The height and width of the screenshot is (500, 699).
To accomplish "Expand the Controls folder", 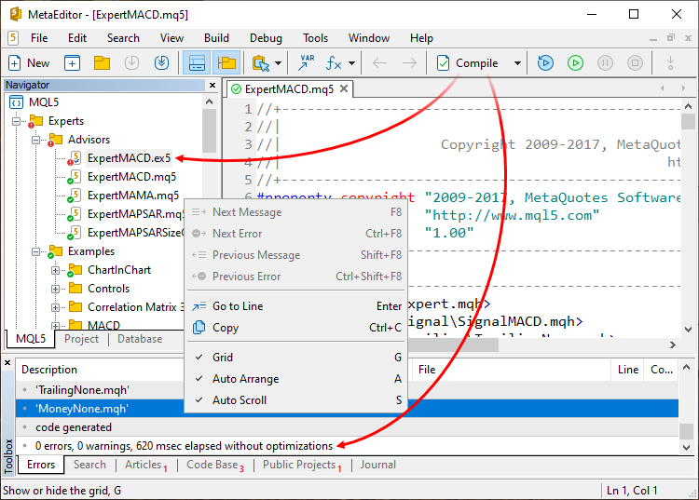I will click(x=55, y=289).
